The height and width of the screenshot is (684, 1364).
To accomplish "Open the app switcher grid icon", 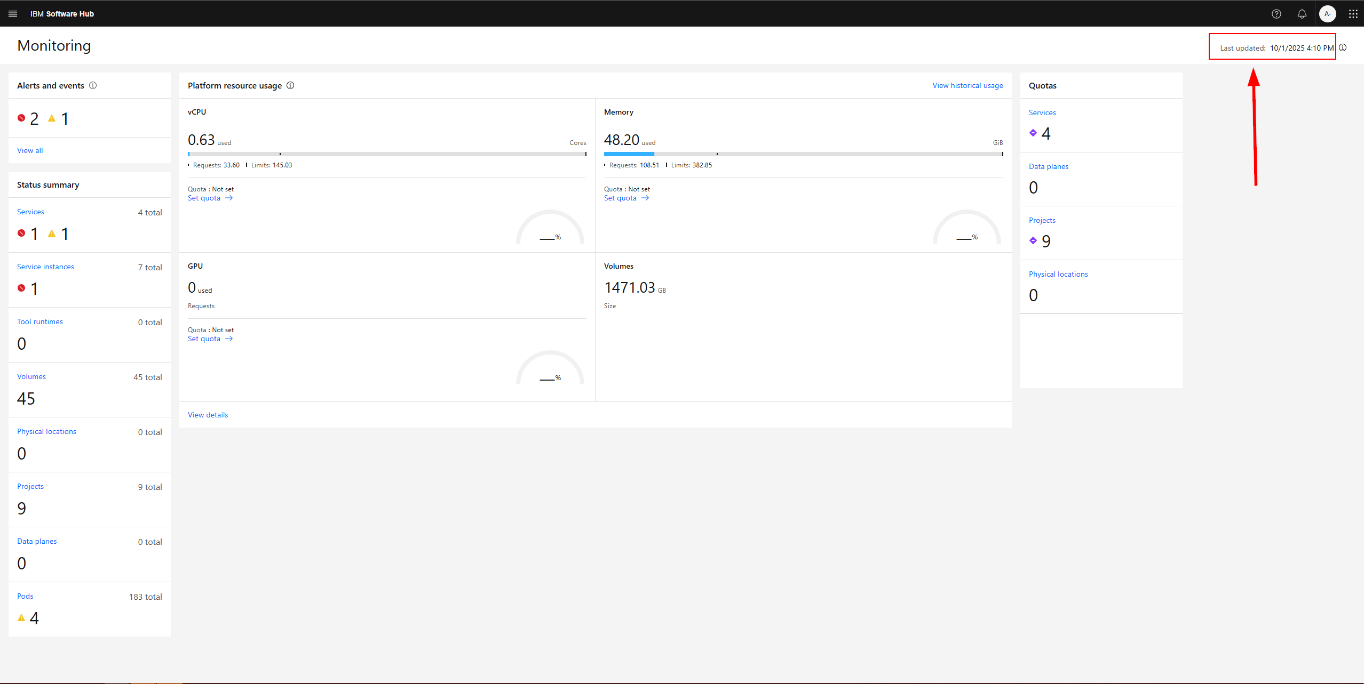I will 1353,14.
